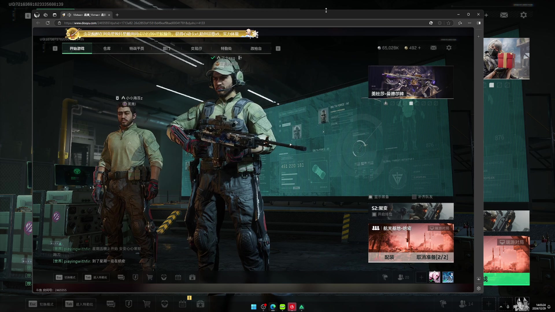Select the 交易行 tab
The image size is (555, 312).
[x=196, y=48]
